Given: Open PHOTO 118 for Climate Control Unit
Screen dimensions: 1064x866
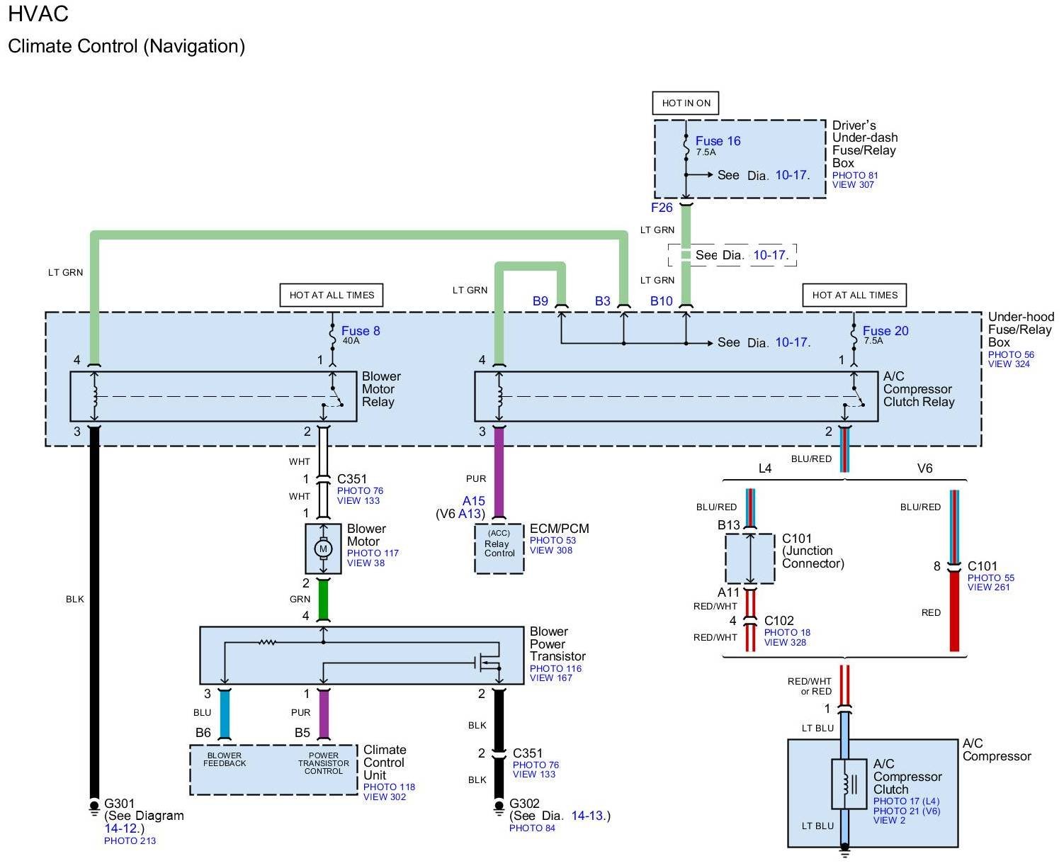Looking at the screenshot, I should click(x=389, y=787).
